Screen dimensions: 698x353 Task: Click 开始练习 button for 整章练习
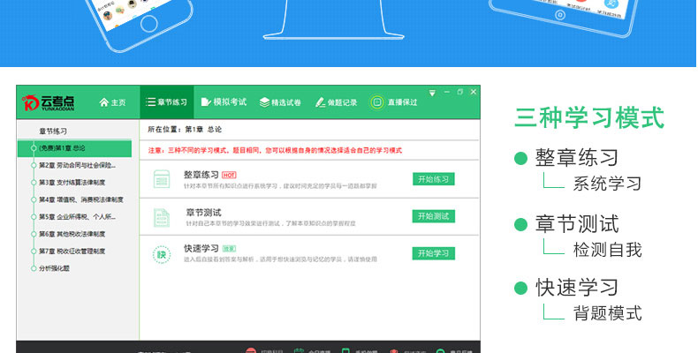tap(434, 179)
